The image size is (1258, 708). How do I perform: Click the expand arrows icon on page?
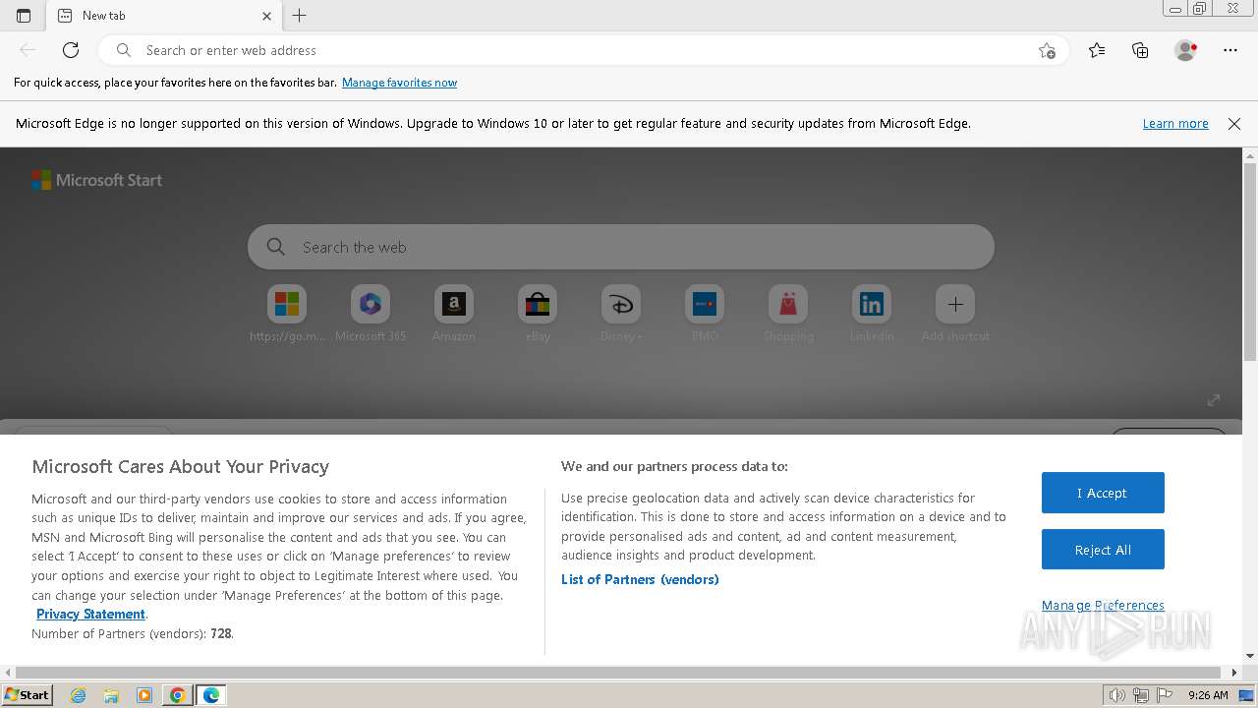(x=1214, y=399)
